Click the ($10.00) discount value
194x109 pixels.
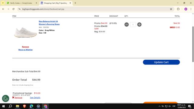(113, 23)
